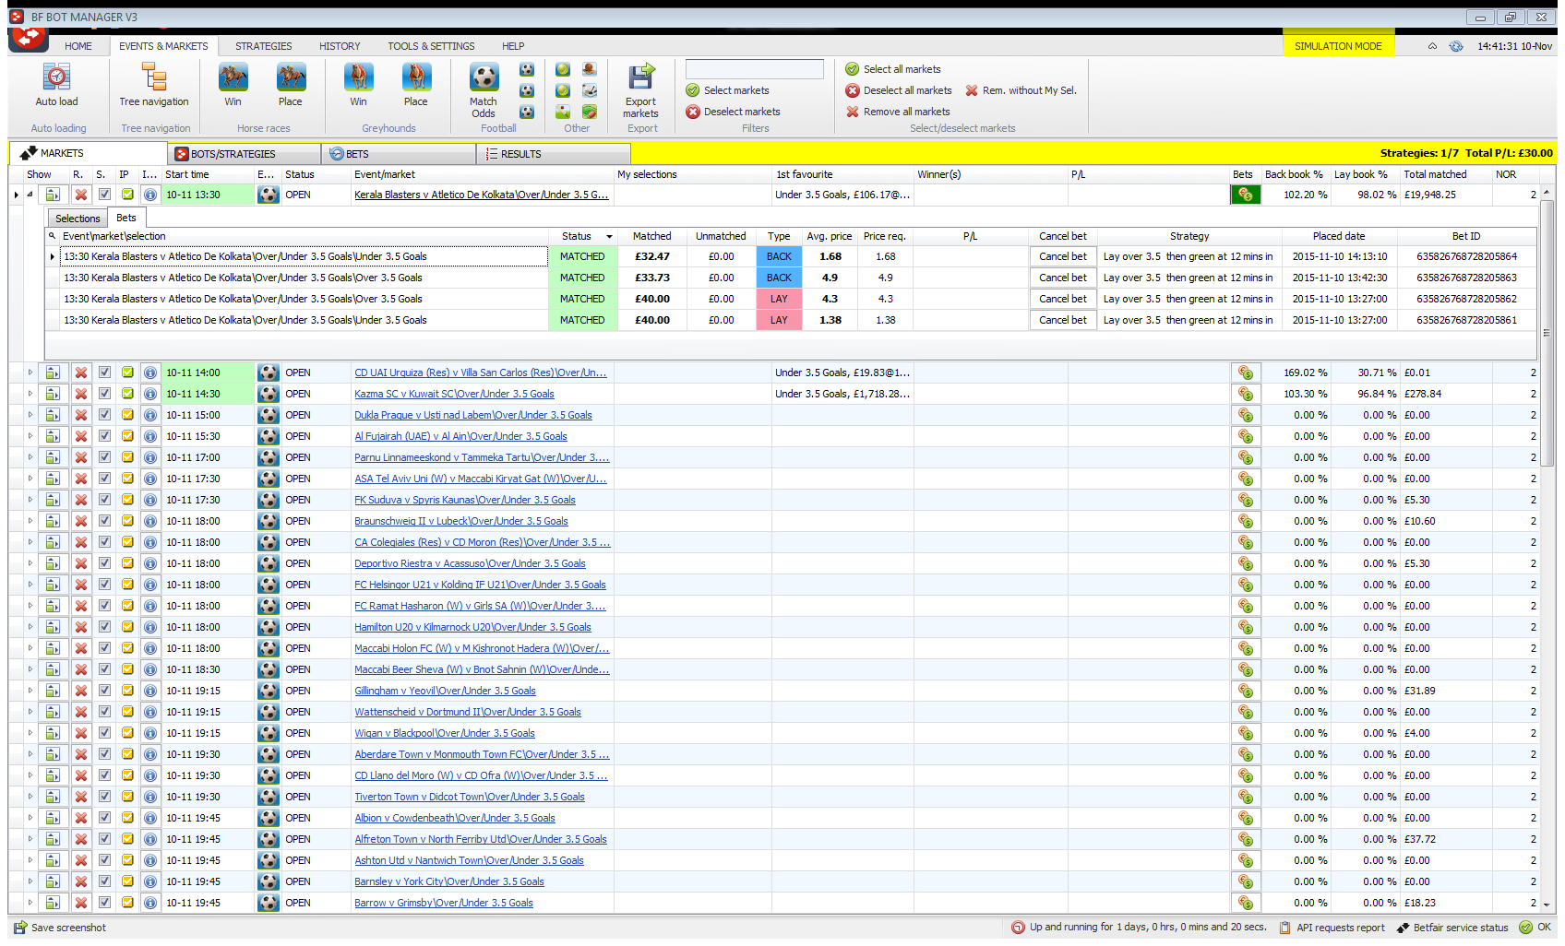The width and height of the screenshot is (1565, 946).
Task: Collapse the Kerala Blasters market row
Action: click(x=30, y=195)
